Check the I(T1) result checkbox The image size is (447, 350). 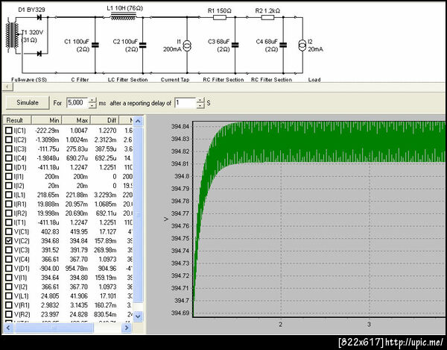tap(9, 222)
